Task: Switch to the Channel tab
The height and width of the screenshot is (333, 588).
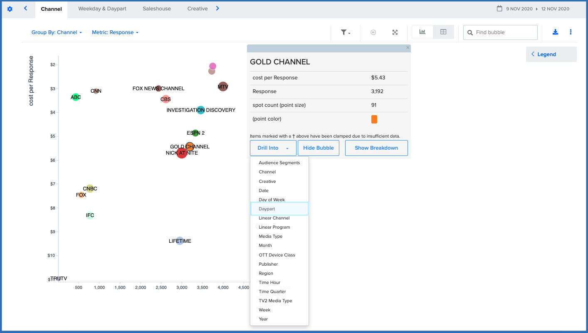Action: click(52, 9)
